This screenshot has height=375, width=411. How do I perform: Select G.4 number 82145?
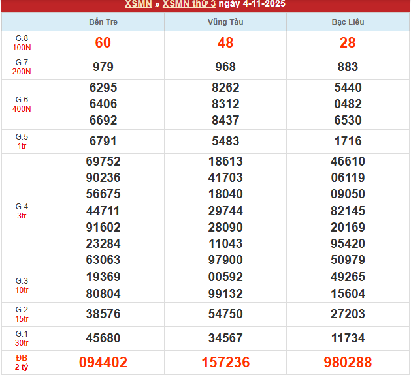[x=348, y=211]
